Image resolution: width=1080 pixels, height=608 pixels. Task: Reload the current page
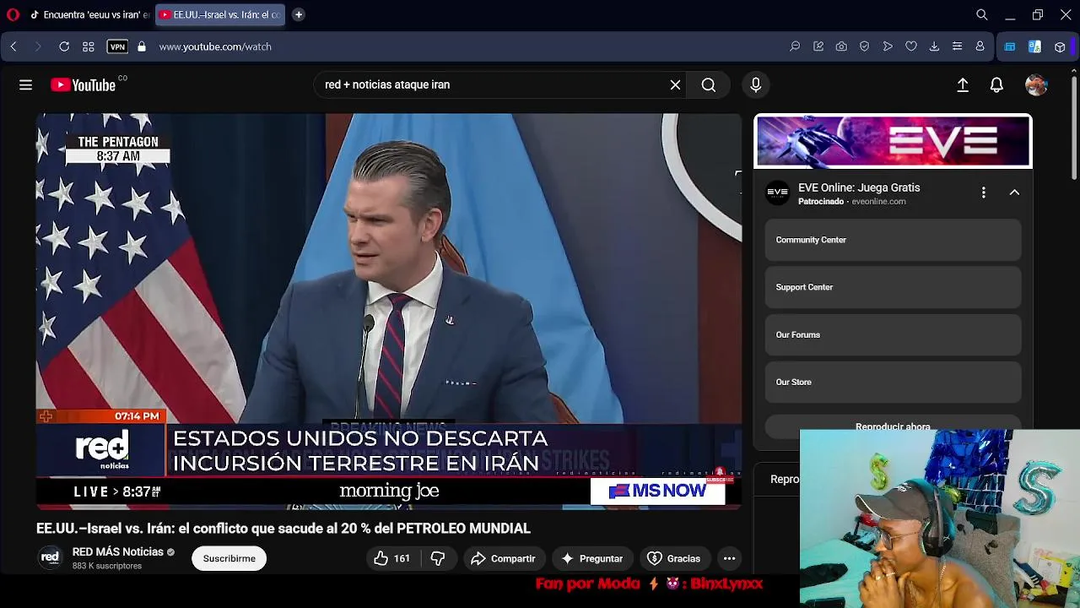64,46
